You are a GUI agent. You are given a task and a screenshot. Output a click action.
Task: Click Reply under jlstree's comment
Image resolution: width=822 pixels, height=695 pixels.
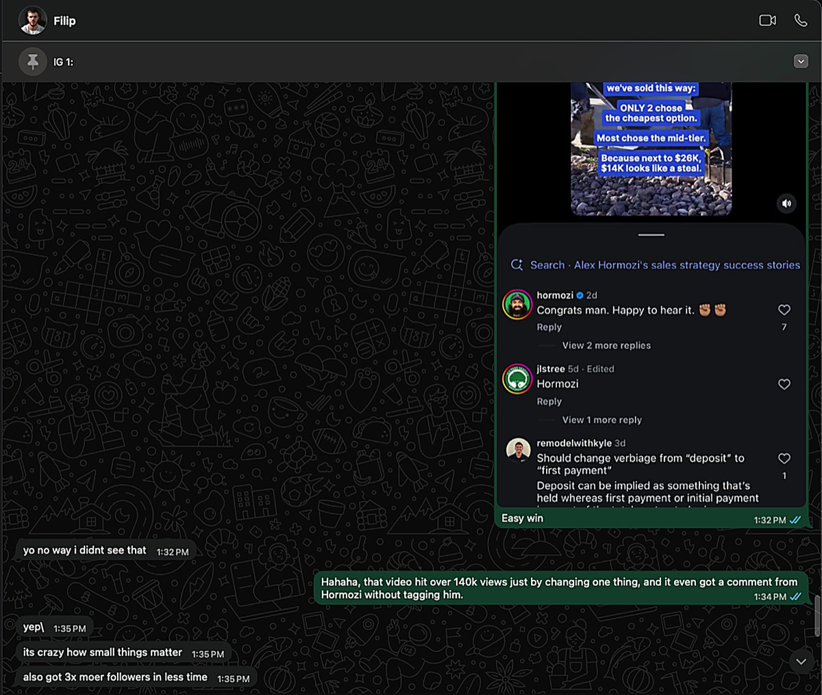point(549,401)
